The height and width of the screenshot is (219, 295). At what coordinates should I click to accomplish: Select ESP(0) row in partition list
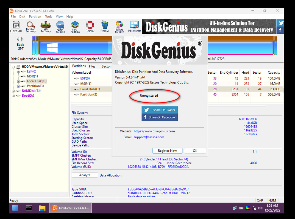coord(91,78)
